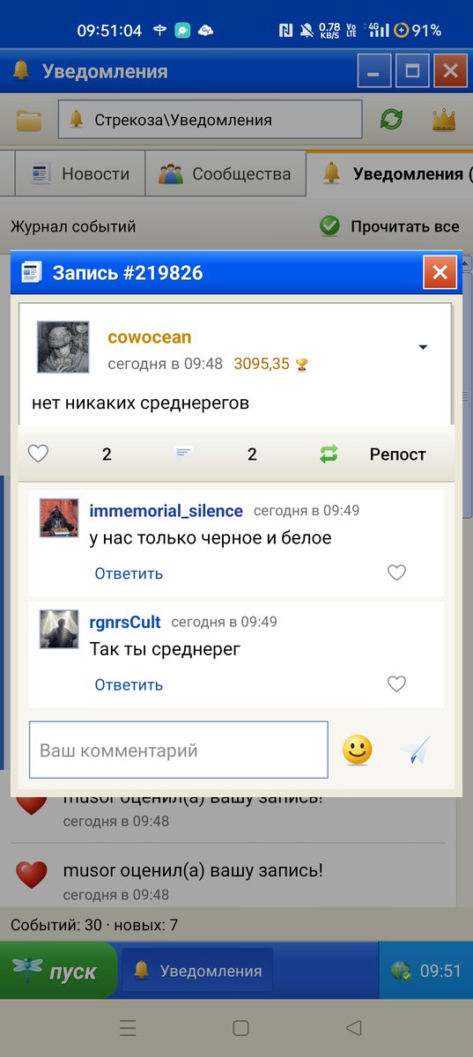
Task: Tap Android back navigation button
Action: (354, 1028)
